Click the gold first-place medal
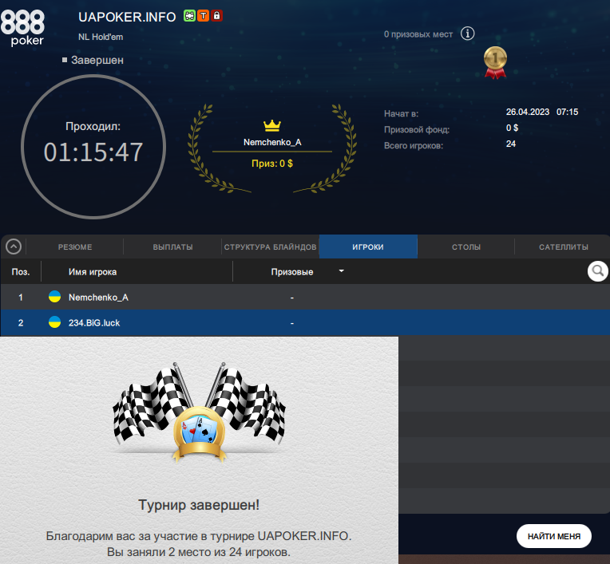 point(495,62)
